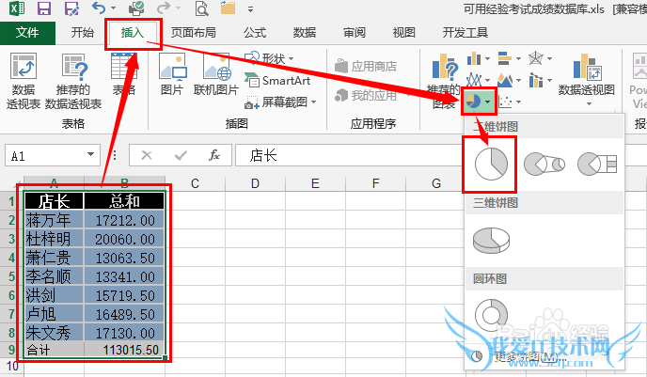Open the 数据 Data tab
This screenshot has height=377, width=647.
[305, 33]
